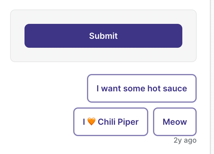Screen dimensions: 214x154
Task: Click the gray card area above the Submit button
Action: pyautogui.click(x=103, y=17)
